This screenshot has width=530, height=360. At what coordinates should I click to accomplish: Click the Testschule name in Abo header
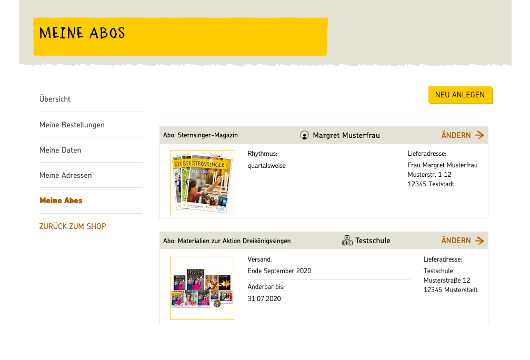pyautogui.click(x=373, y=241)
